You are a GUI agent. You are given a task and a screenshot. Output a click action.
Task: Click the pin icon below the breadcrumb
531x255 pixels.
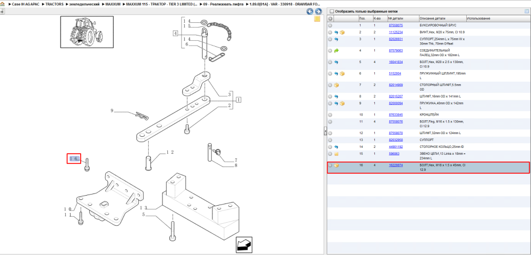click(2, 11)
